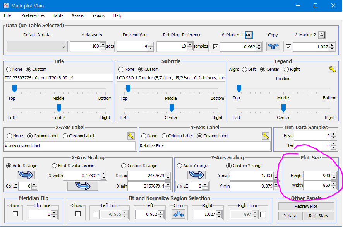Open the Preferences menu
Screen dimensions: 343x227
click(33, 15)
